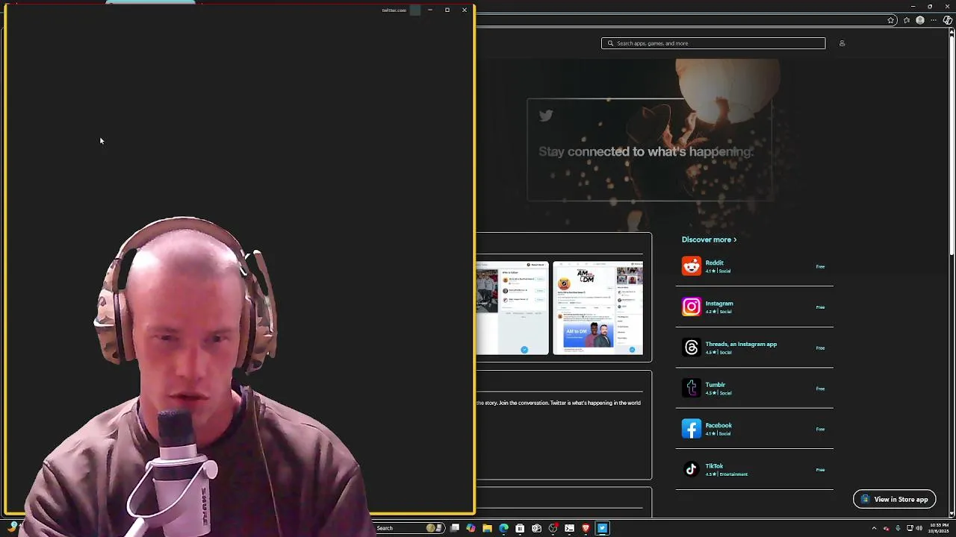This screenshot has width=956, height=537.
Task: Open the Tumblr app title link
Action: 716,385
